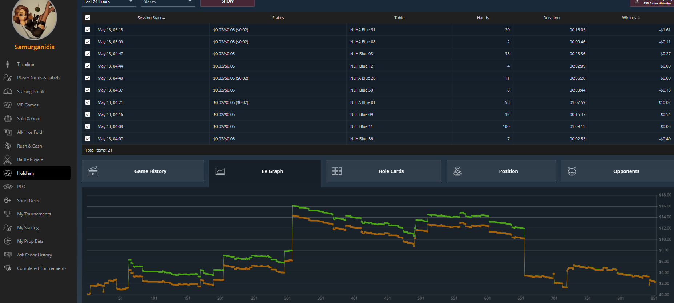
Task: Open the Short Deck 6+ icon
Action: (x=8, y=201)
